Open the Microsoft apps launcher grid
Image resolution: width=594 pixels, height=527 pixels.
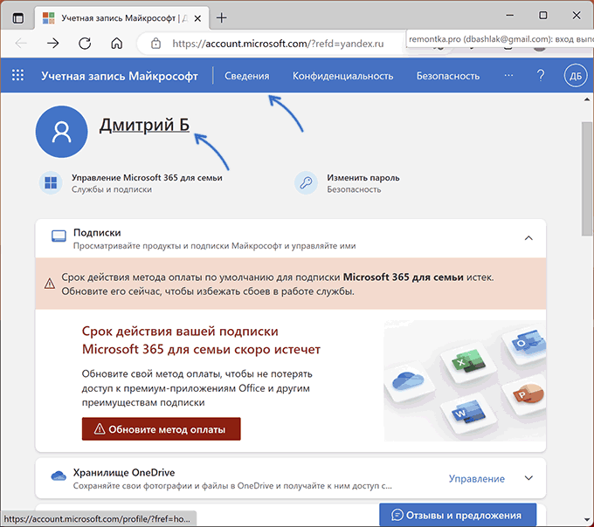pyautogui.click(x=17, y=75)
